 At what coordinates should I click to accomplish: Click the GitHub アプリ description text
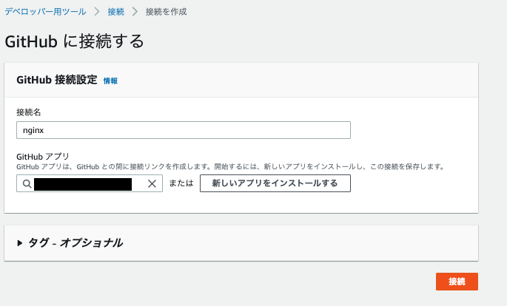[230, 166]
